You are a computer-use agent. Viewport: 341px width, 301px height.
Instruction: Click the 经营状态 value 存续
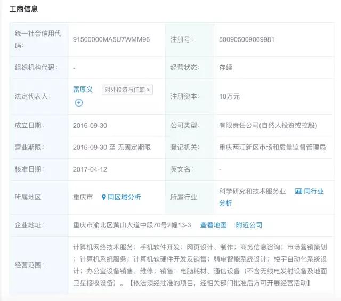(x=226, y=68)
